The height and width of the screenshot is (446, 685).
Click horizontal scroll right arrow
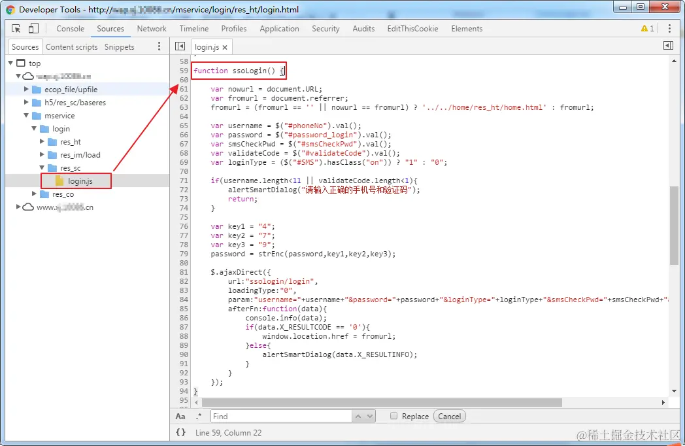pyautogui.click(x=663, y=402)
